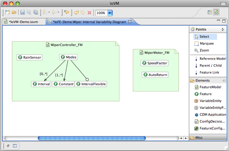
Task: Collapse the Palette with the triangle
Action: tap(223, 29)
